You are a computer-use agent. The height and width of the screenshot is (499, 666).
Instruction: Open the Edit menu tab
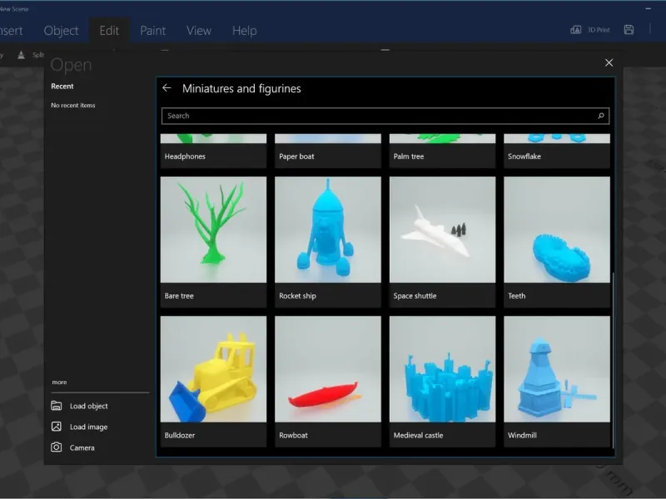tap(109, 31)
